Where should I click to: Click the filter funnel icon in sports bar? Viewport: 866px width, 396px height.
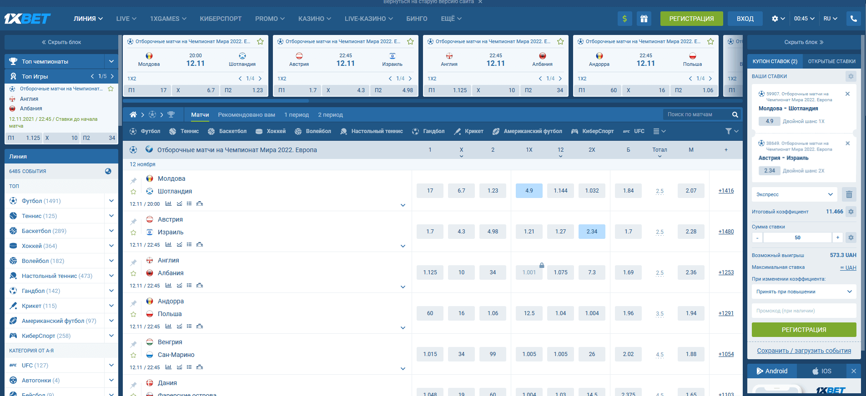coord(729,131)
